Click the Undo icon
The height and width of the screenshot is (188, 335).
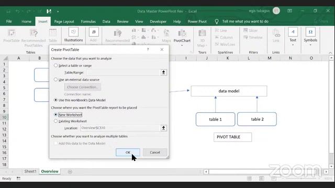click(x=17, y=11)
